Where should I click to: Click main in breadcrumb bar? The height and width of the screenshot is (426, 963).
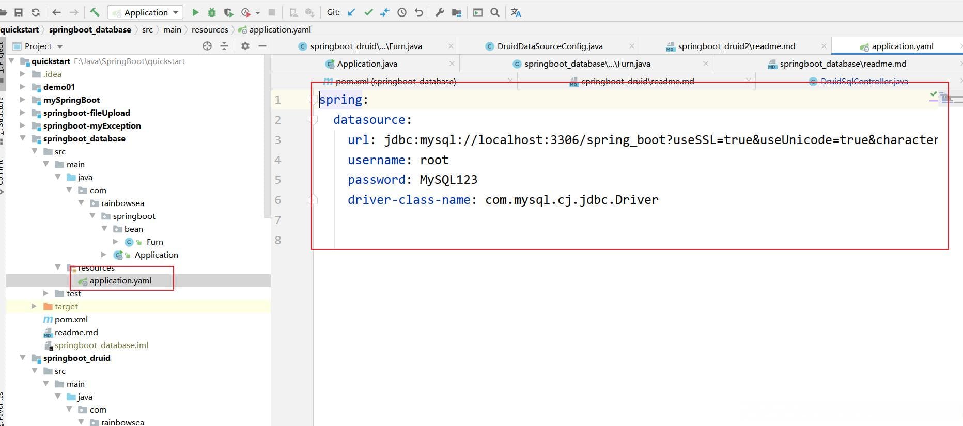point(172,29)
